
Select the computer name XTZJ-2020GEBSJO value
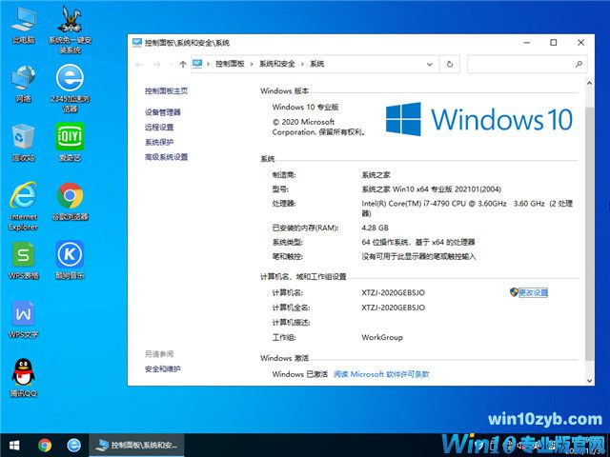click(x=393, y=292)
